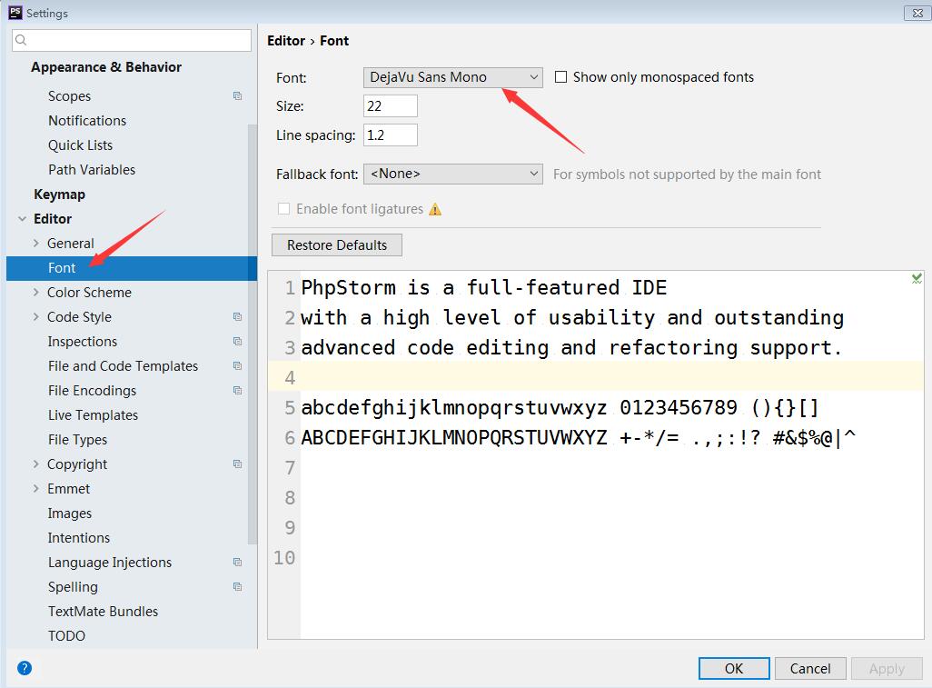Open Intentions settings
Screen dimensions: 932x688
pos(79,537)
